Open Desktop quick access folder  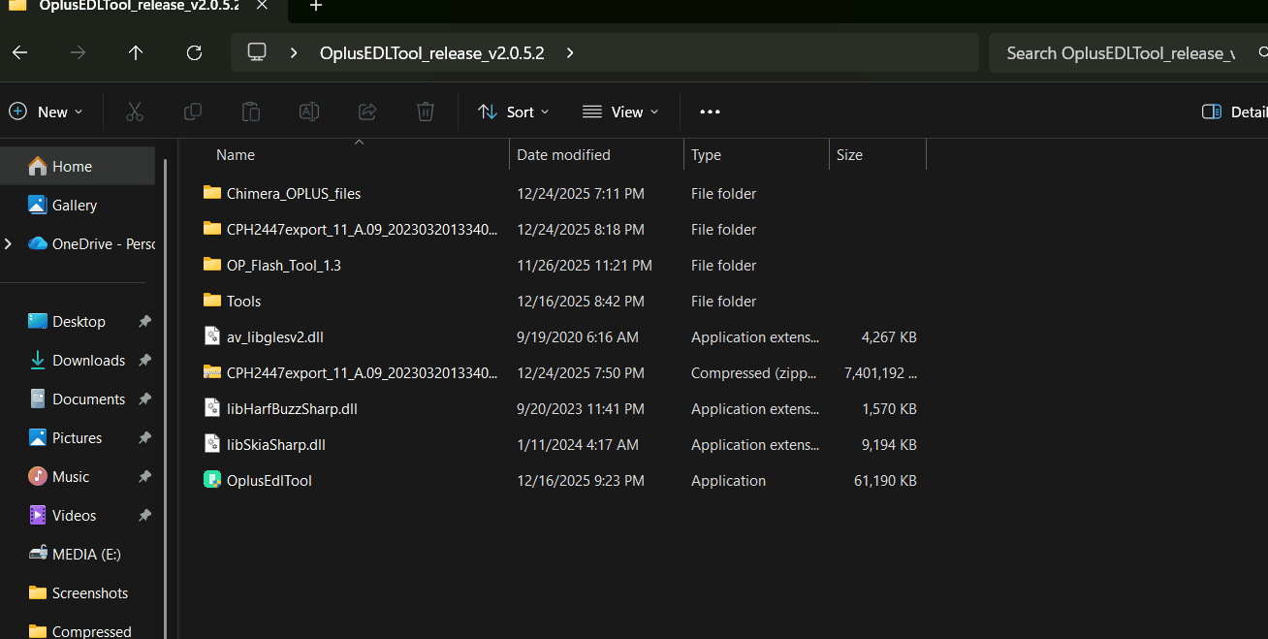pos(78,321)
